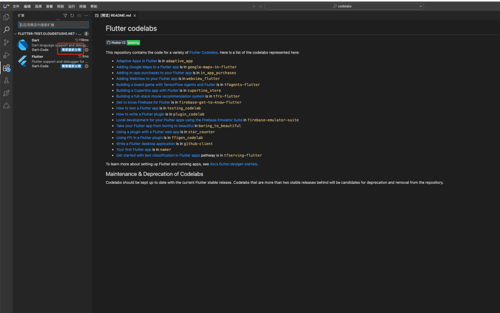The width and height of the screenshot is (500, 313).
Task: Open the Testing flask view
Action: click(x=6, y=80)
